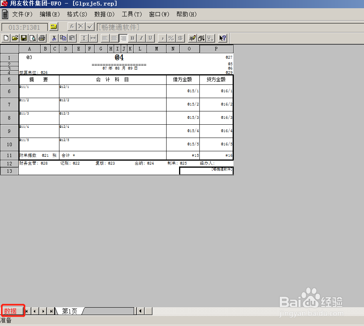This screenshot has height=326, width=364.
Task: Click the @4 title cell
Action: point(119,57)
